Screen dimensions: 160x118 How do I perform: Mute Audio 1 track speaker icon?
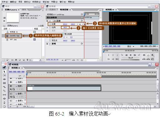(11, 94)
